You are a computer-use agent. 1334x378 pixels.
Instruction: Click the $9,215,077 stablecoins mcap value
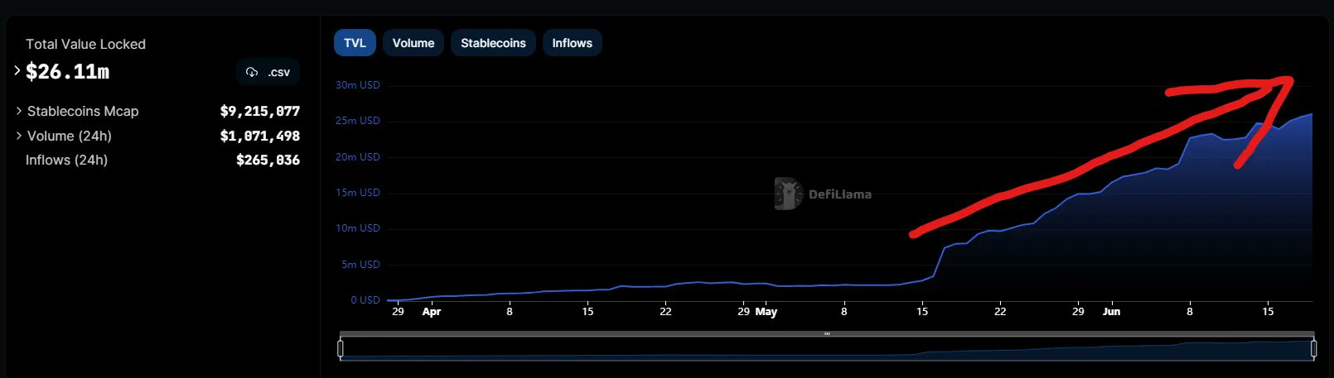(x=260, y=111)
